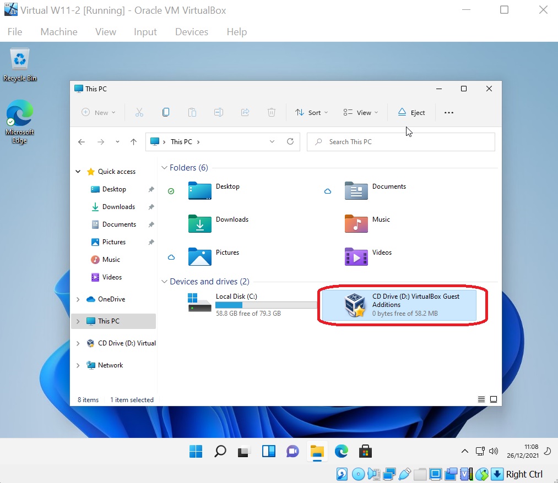
Task: Open the three-dots See more menu
Action: tap(449, 113)
